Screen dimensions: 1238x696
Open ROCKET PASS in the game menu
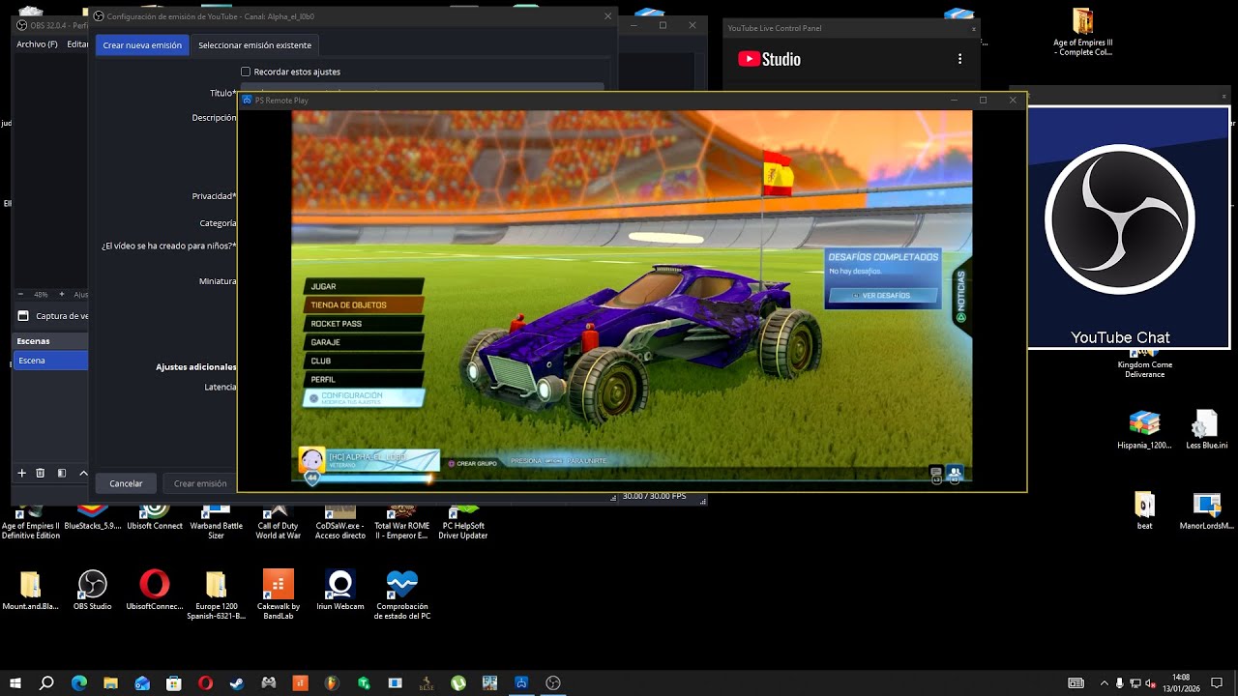(x=365, y=324)
